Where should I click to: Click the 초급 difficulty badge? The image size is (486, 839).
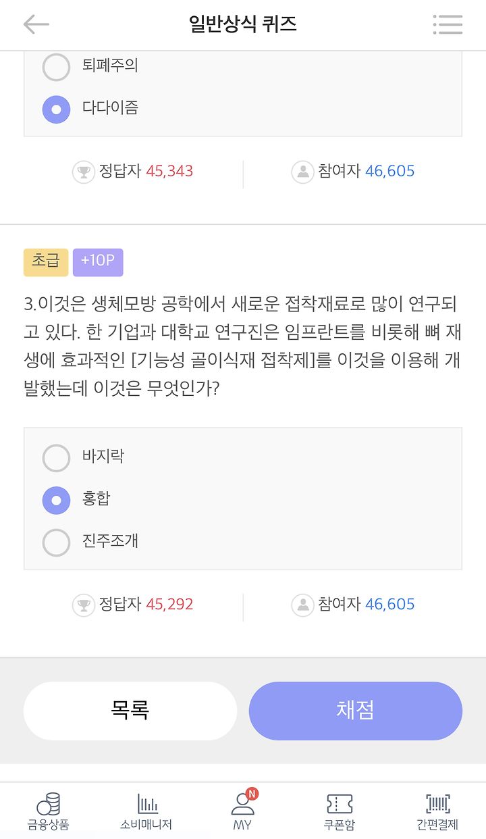pos(46,262)
